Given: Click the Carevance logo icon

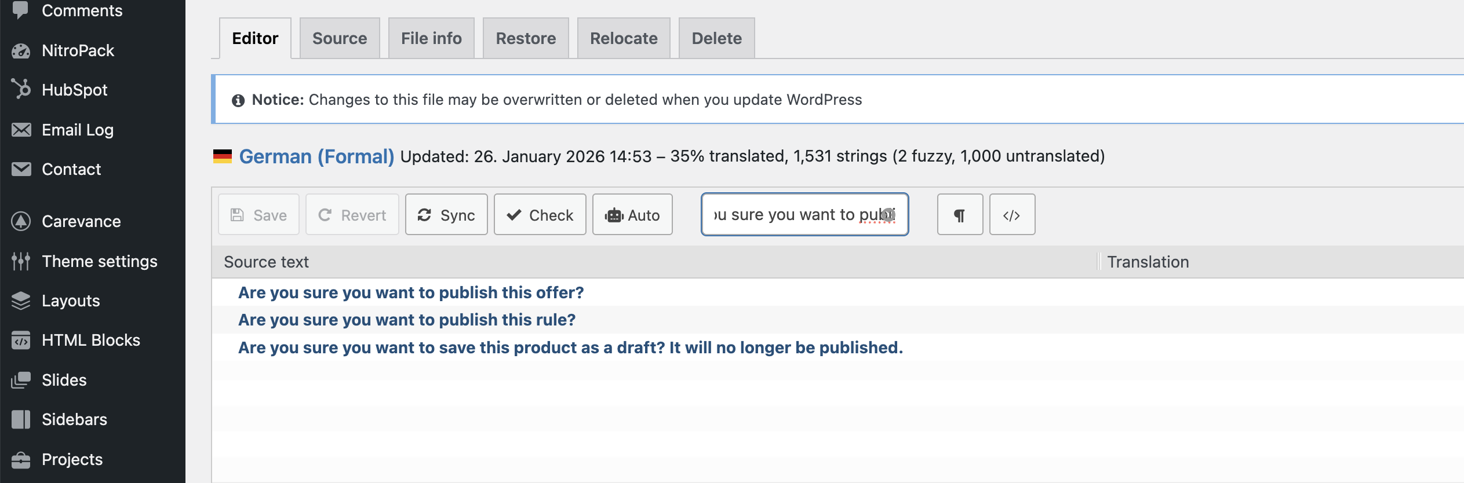Looking at the screenshot, I should pyautogui.click(x=21, y=221).
